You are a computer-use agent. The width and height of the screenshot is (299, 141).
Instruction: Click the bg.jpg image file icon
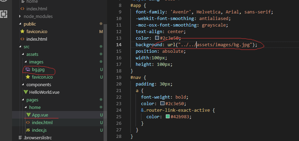[x=28, y=69]
